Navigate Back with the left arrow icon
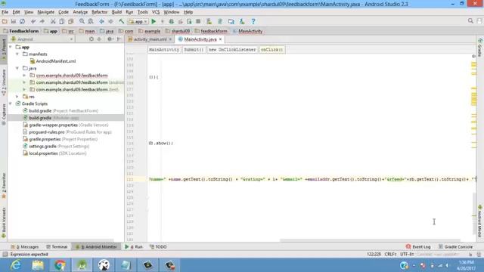Viewport: 484px width, 272px height. [x=101, y=21]
